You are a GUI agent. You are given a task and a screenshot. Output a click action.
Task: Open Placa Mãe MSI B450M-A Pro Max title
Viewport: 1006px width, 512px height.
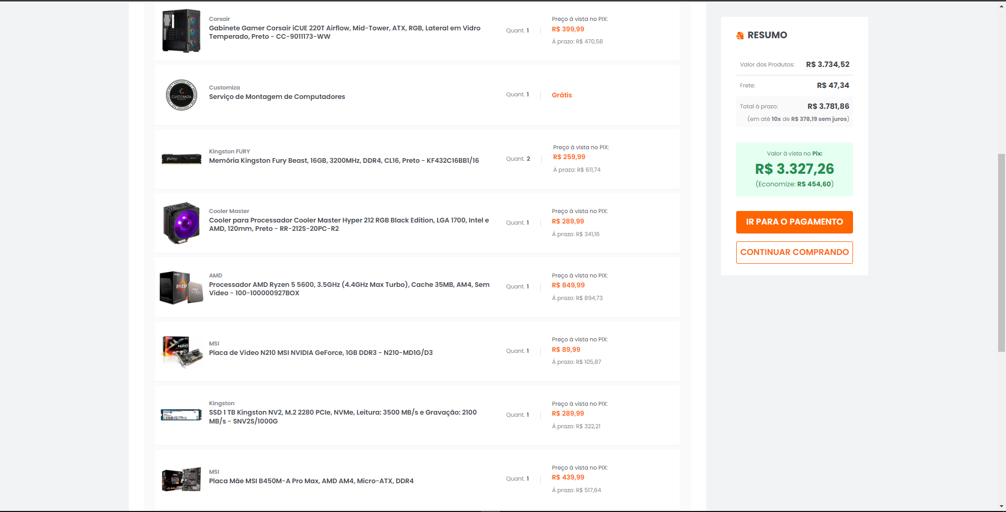[x=311, y=481]
